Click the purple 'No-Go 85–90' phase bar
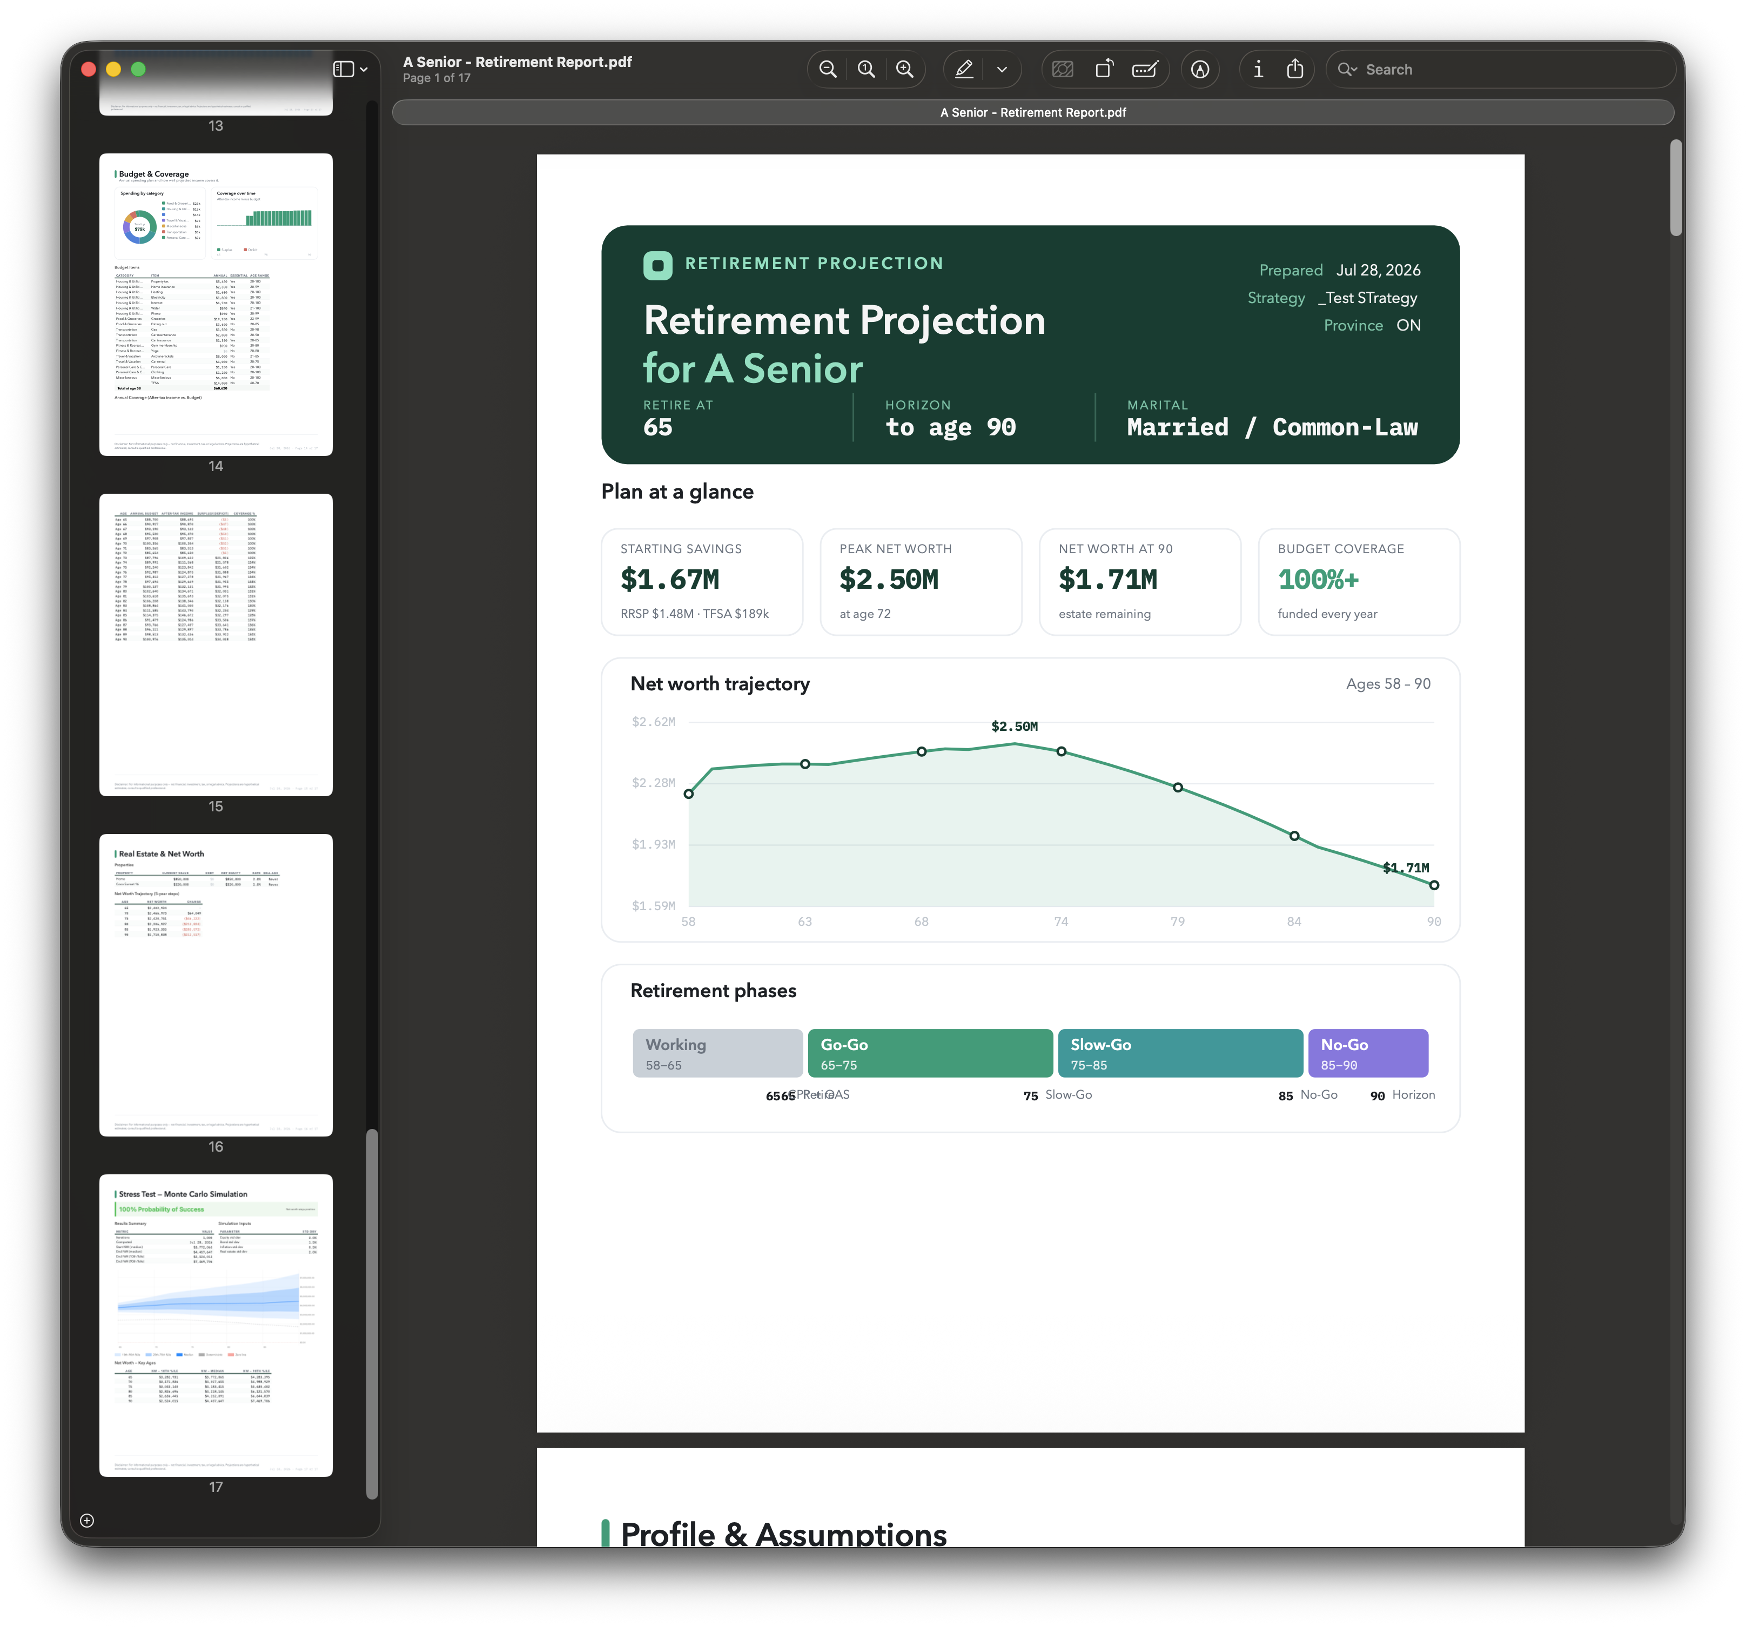This screenshot has width=1746, height=1627. (1368, 1054)
